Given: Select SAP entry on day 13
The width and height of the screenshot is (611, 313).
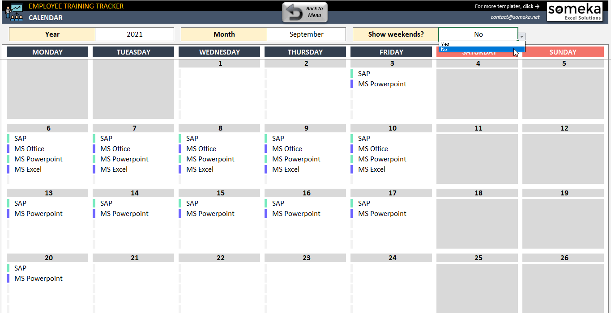Looking at the screenshot, I should (20, 203).
